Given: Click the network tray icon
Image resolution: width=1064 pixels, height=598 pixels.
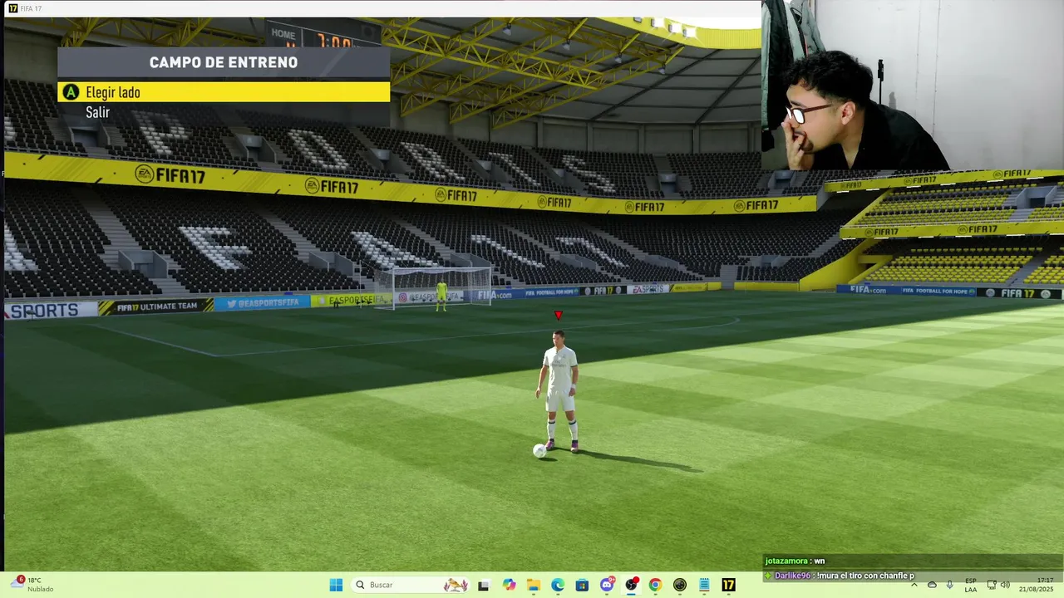Looking at the screenshot, I should coord(992,585).
